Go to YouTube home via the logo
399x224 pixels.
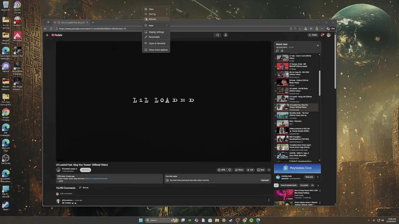click(57, 35)
